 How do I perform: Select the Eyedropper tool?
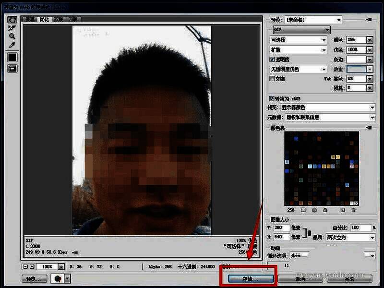12,45
